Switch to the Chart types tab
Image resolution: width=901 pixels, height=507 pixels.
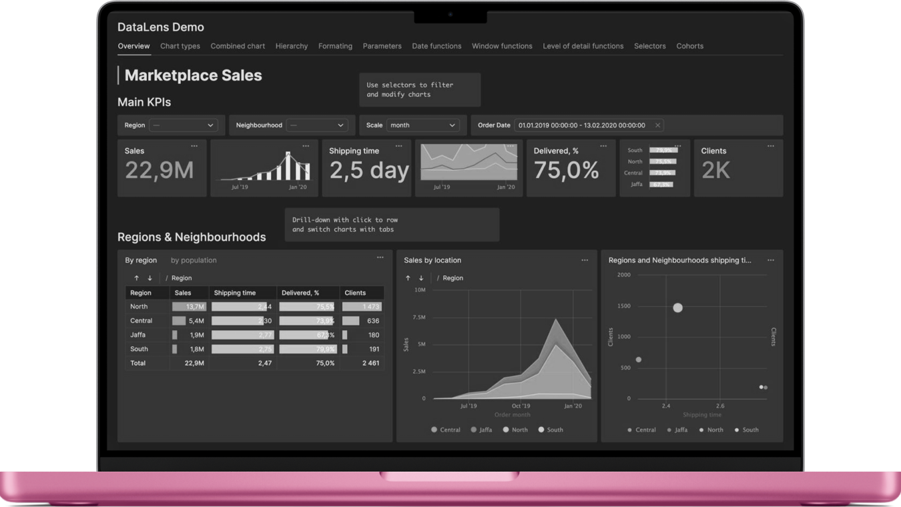tap(180, 46)
